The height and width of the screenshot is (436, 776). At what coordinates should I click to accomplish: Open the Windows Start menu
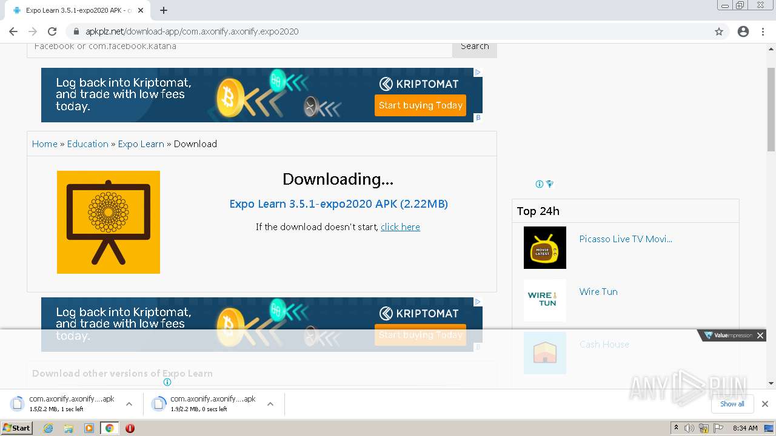point(17,428)
